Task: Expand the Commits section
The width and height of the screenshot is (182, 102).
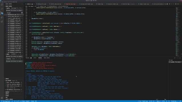Action: pos(7,79)
